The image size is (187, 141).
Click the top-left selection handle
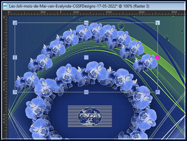(x=15, y=23)
